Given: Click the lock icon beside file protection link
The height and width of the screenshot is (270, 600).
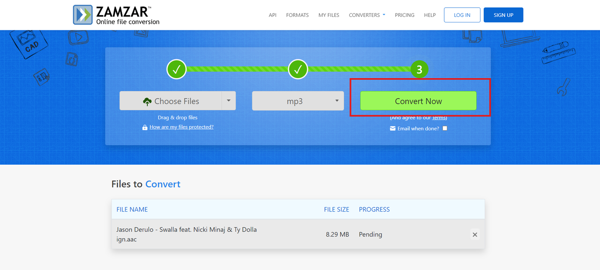Looking at the screenshot, I should pyautogui.click(x=145, y=127).
